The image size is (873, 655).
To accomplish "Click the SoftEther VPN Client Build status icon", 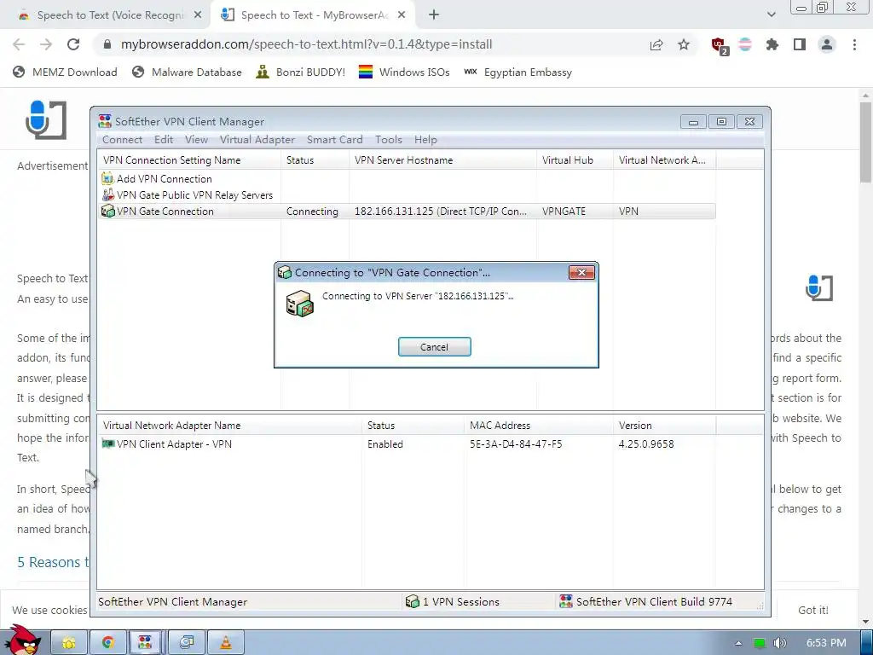I will (x=566, y=601).
